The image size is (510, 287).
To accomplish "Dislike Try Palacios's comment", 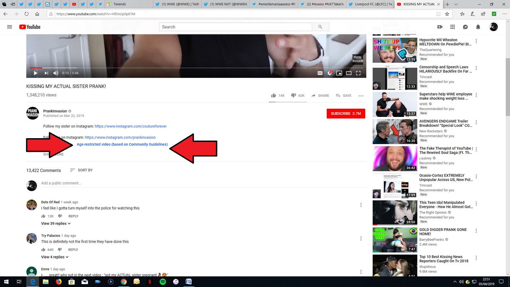I will (x=60, y=250).
